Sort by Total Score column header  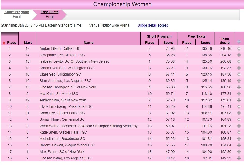point(225,41)
